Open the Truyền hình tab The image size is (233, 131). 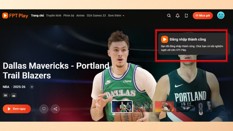coord(54,16)
